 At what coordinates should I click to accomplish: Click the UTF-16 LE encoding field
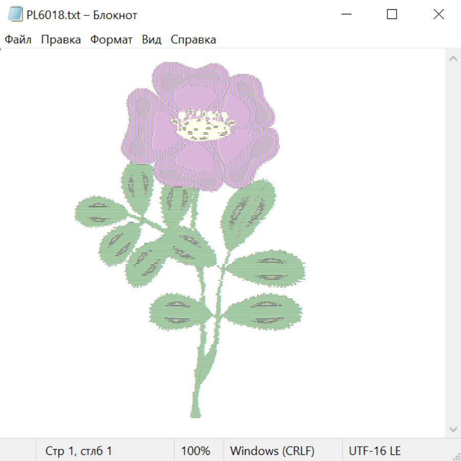[x=374, y=451]
